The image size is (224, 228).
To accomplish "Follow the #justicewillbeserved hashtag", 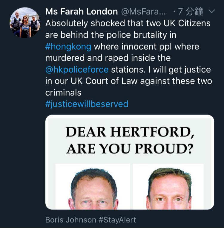I will [x=87, y=104].
